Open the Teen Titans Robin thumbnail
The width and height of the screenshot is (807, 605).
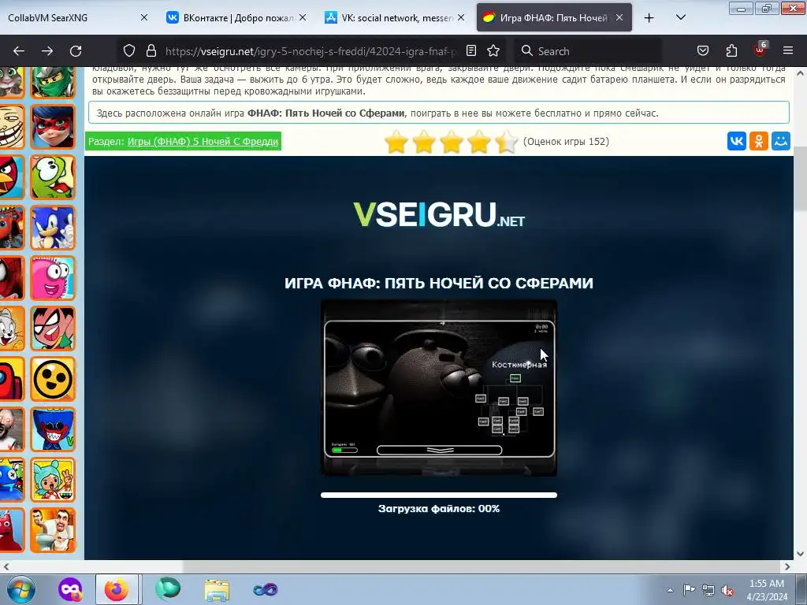tap(53, 328)
